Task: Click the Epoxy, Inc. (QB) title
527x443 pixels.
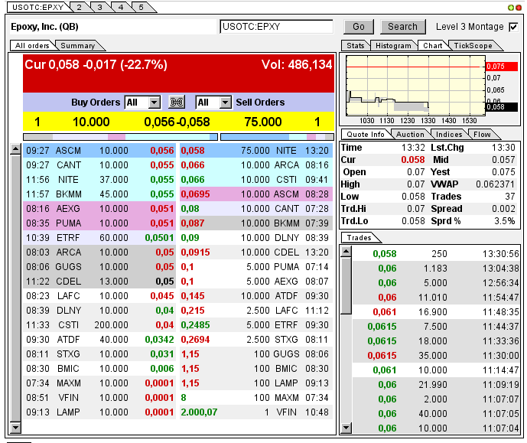Action: 44,27
